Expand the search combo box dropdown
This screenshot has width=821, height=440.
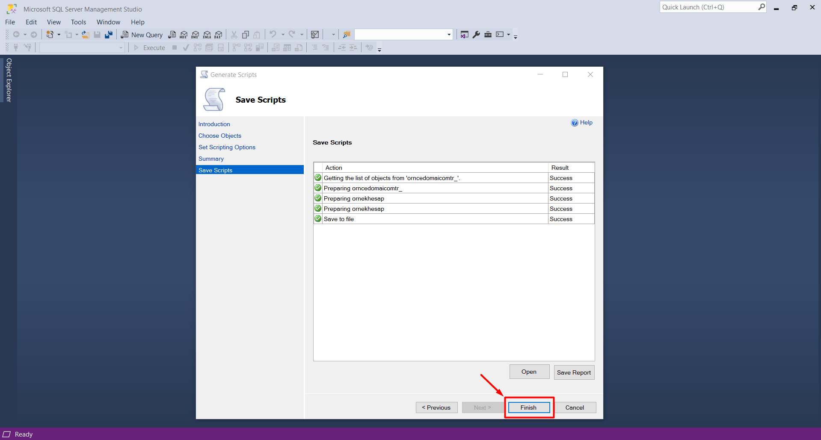449,35
